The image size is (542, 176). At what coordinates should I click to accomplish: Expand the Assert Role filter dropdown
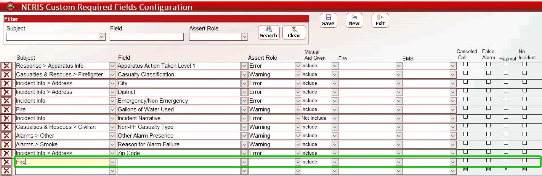244,36
